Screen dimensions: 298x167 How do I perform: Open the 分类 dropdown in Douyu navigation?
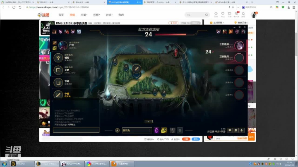pyautogui.click(x=84, y=15)
